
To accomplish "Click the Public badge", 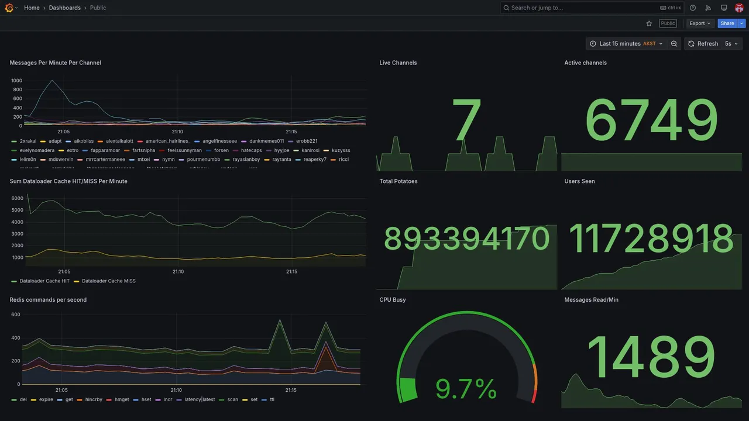I will click(x=668, y=23).
